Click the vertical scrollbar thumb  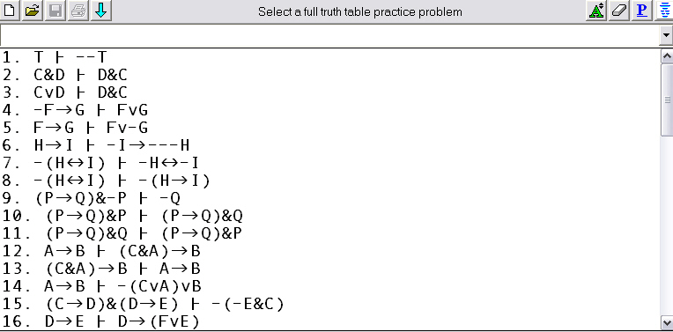coord(667,100)
